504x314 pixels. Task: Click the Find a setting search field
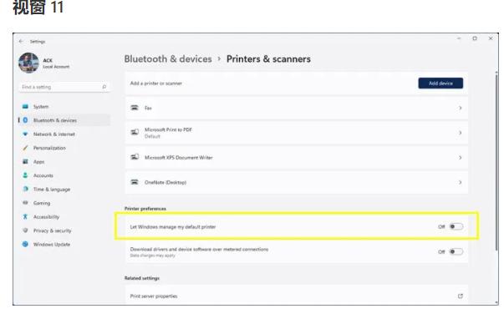click(x=64, y=87)
